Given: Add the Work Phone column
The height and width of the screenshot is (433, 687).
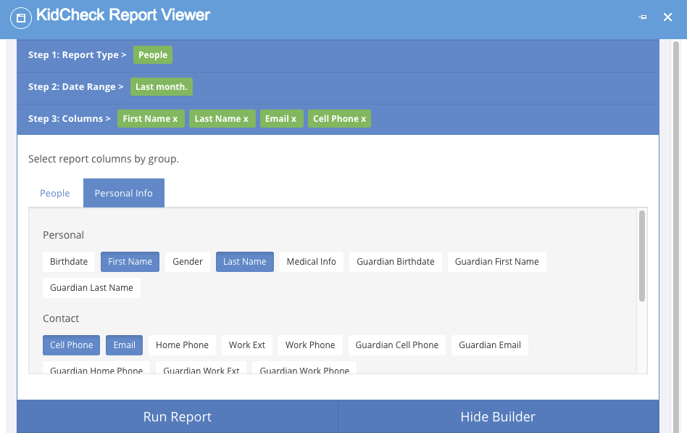Looking at the screenshot, I should pos(310,345).
